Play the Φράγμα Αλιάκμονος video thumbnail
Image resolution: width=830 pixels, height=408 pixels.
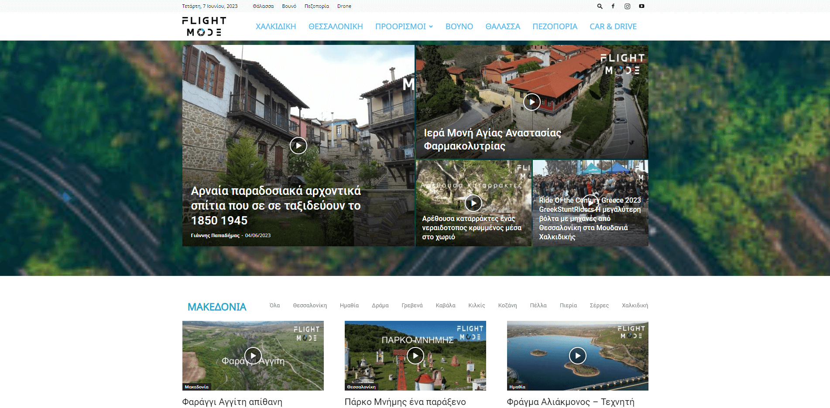[x=577, y=356]
